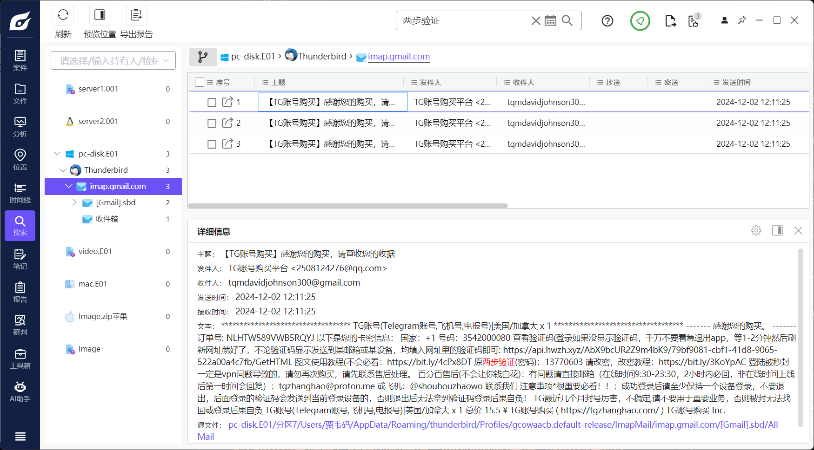Click the magnifier search icon in search box

click(x=567, y=20)
